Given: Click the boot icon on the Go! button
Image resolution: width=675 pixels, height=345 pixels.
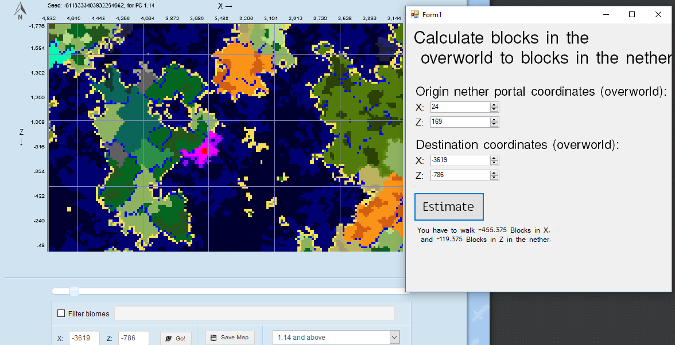Looking at the screenshot, I should point(167,338).
